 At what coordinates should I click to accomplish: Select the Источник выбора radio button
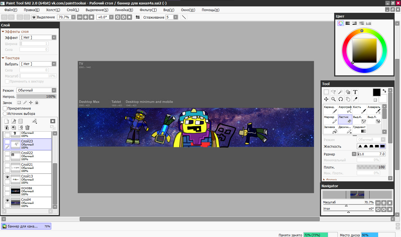click(5, 114)
